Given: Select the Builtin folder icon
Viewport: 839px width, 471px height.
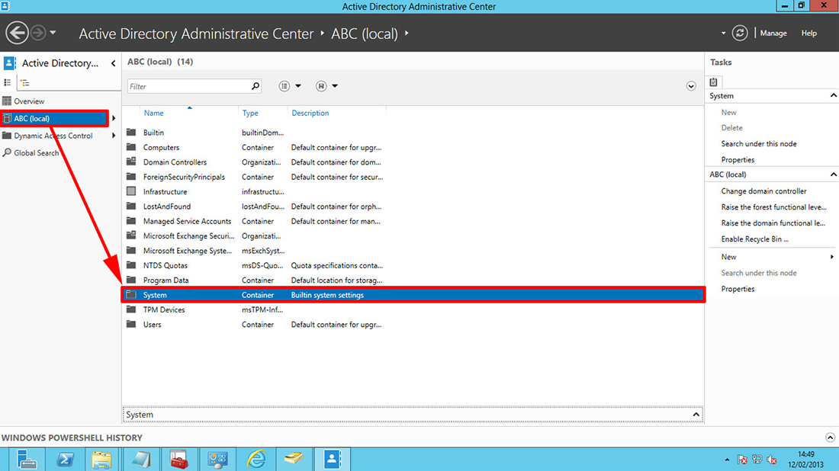Looking at the screenshot, I should 131,132.
